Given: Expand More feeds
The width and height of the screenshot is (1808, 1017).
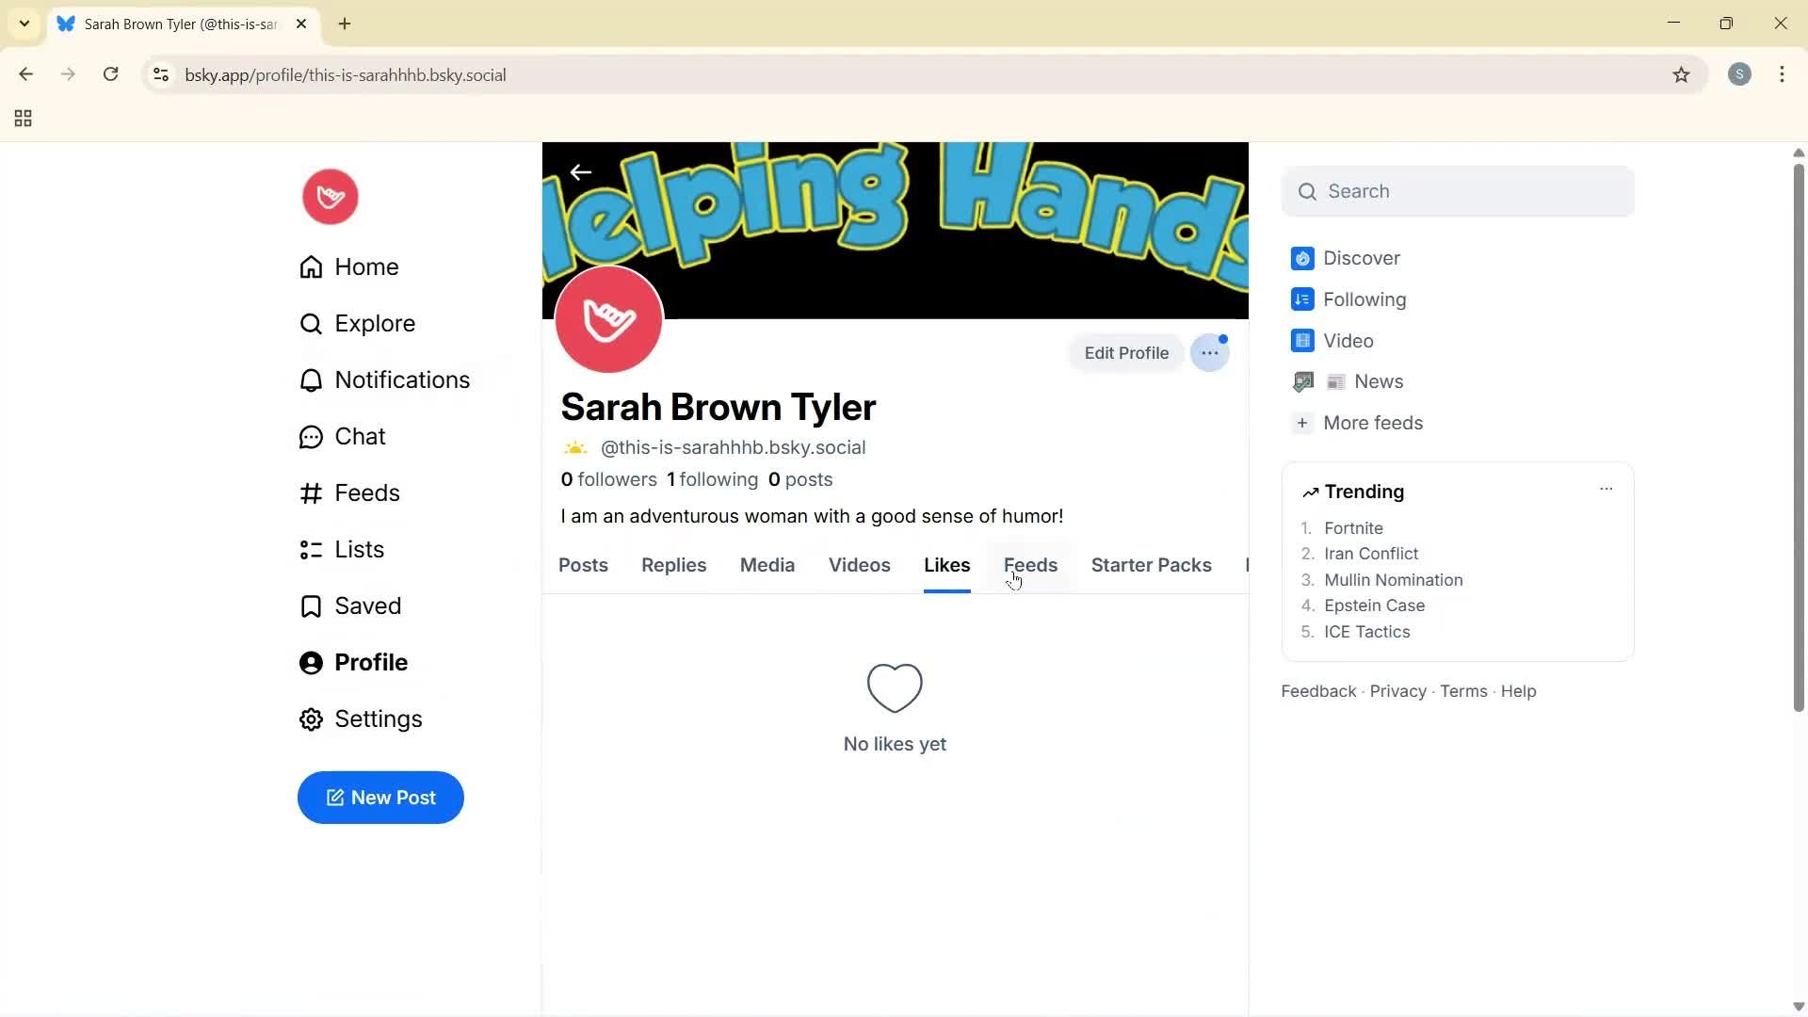Looking at the screenshot, I should pos(1372,423).
